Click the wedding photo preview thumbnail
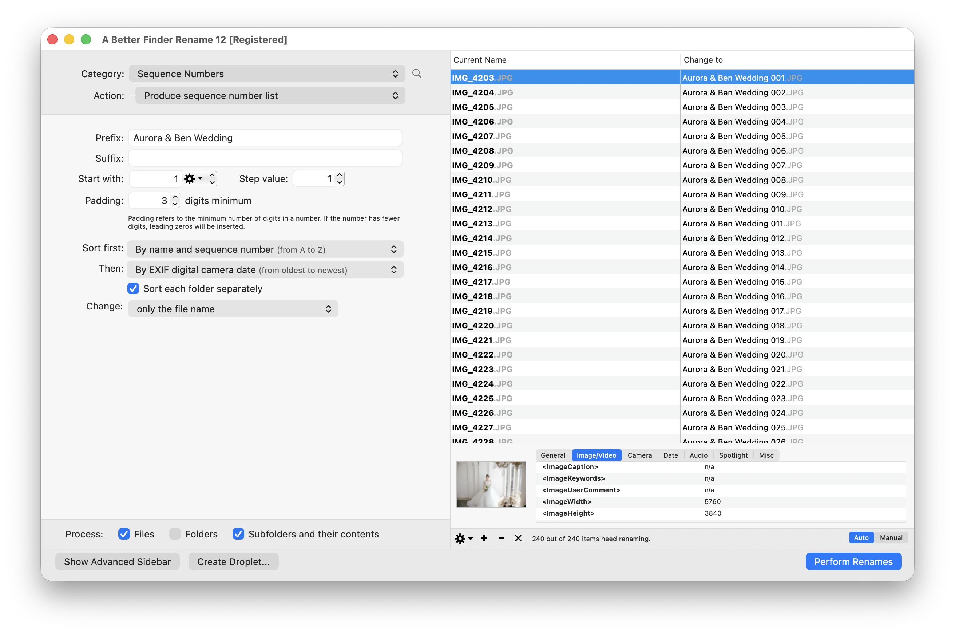 point(491,484)
